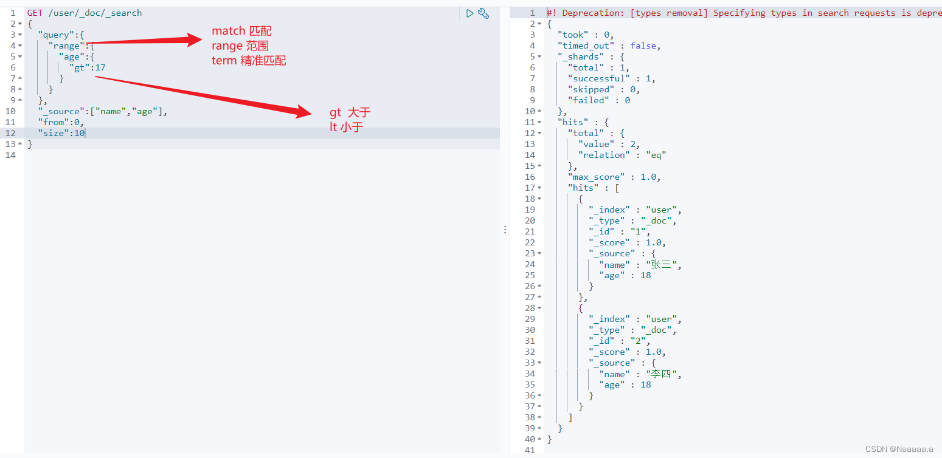Click the "from":0 line in request editor
942x458 pixels.
(x=61, y=122)
